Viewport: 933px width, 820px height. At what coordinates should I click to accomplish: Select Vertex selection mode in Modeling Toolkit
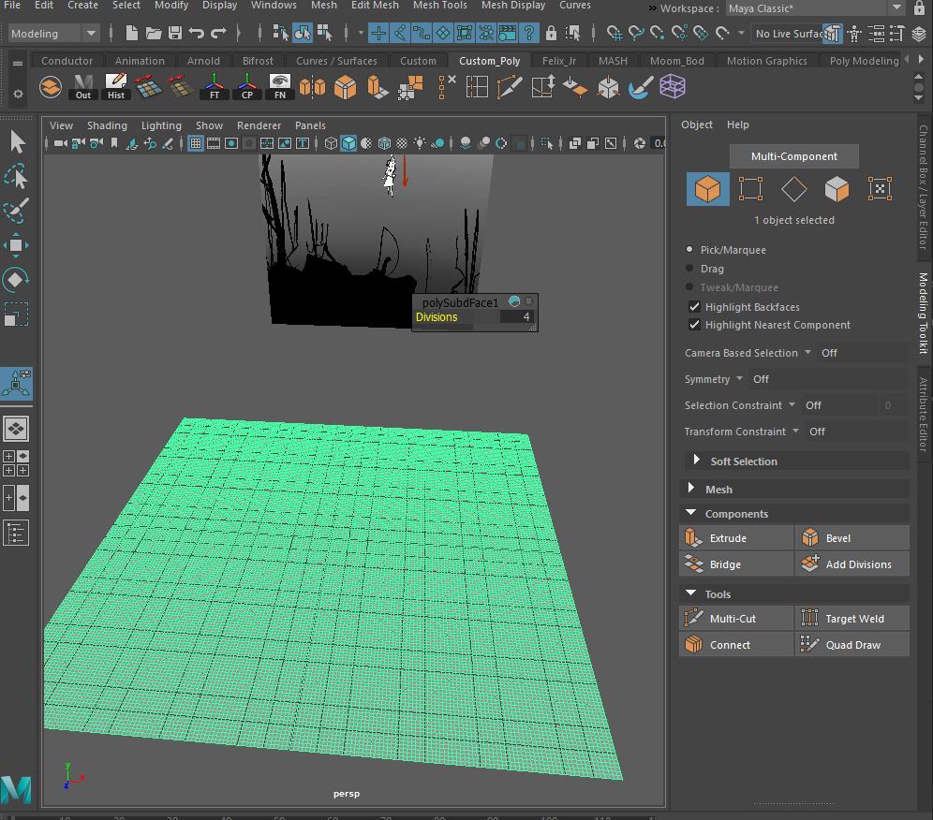pos(750,189)
